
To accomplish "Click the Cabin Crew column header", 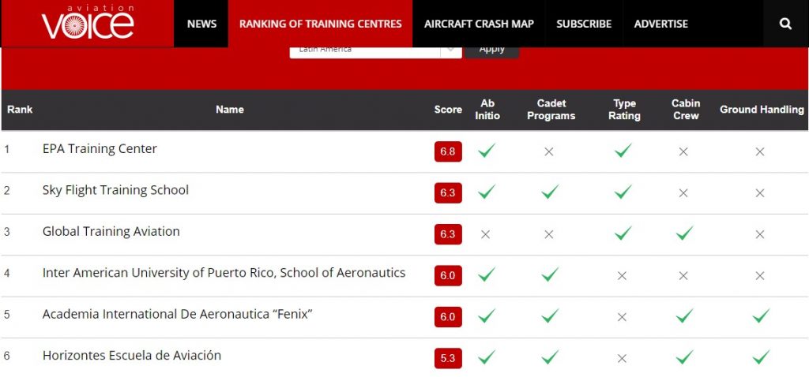I will 686,109.
